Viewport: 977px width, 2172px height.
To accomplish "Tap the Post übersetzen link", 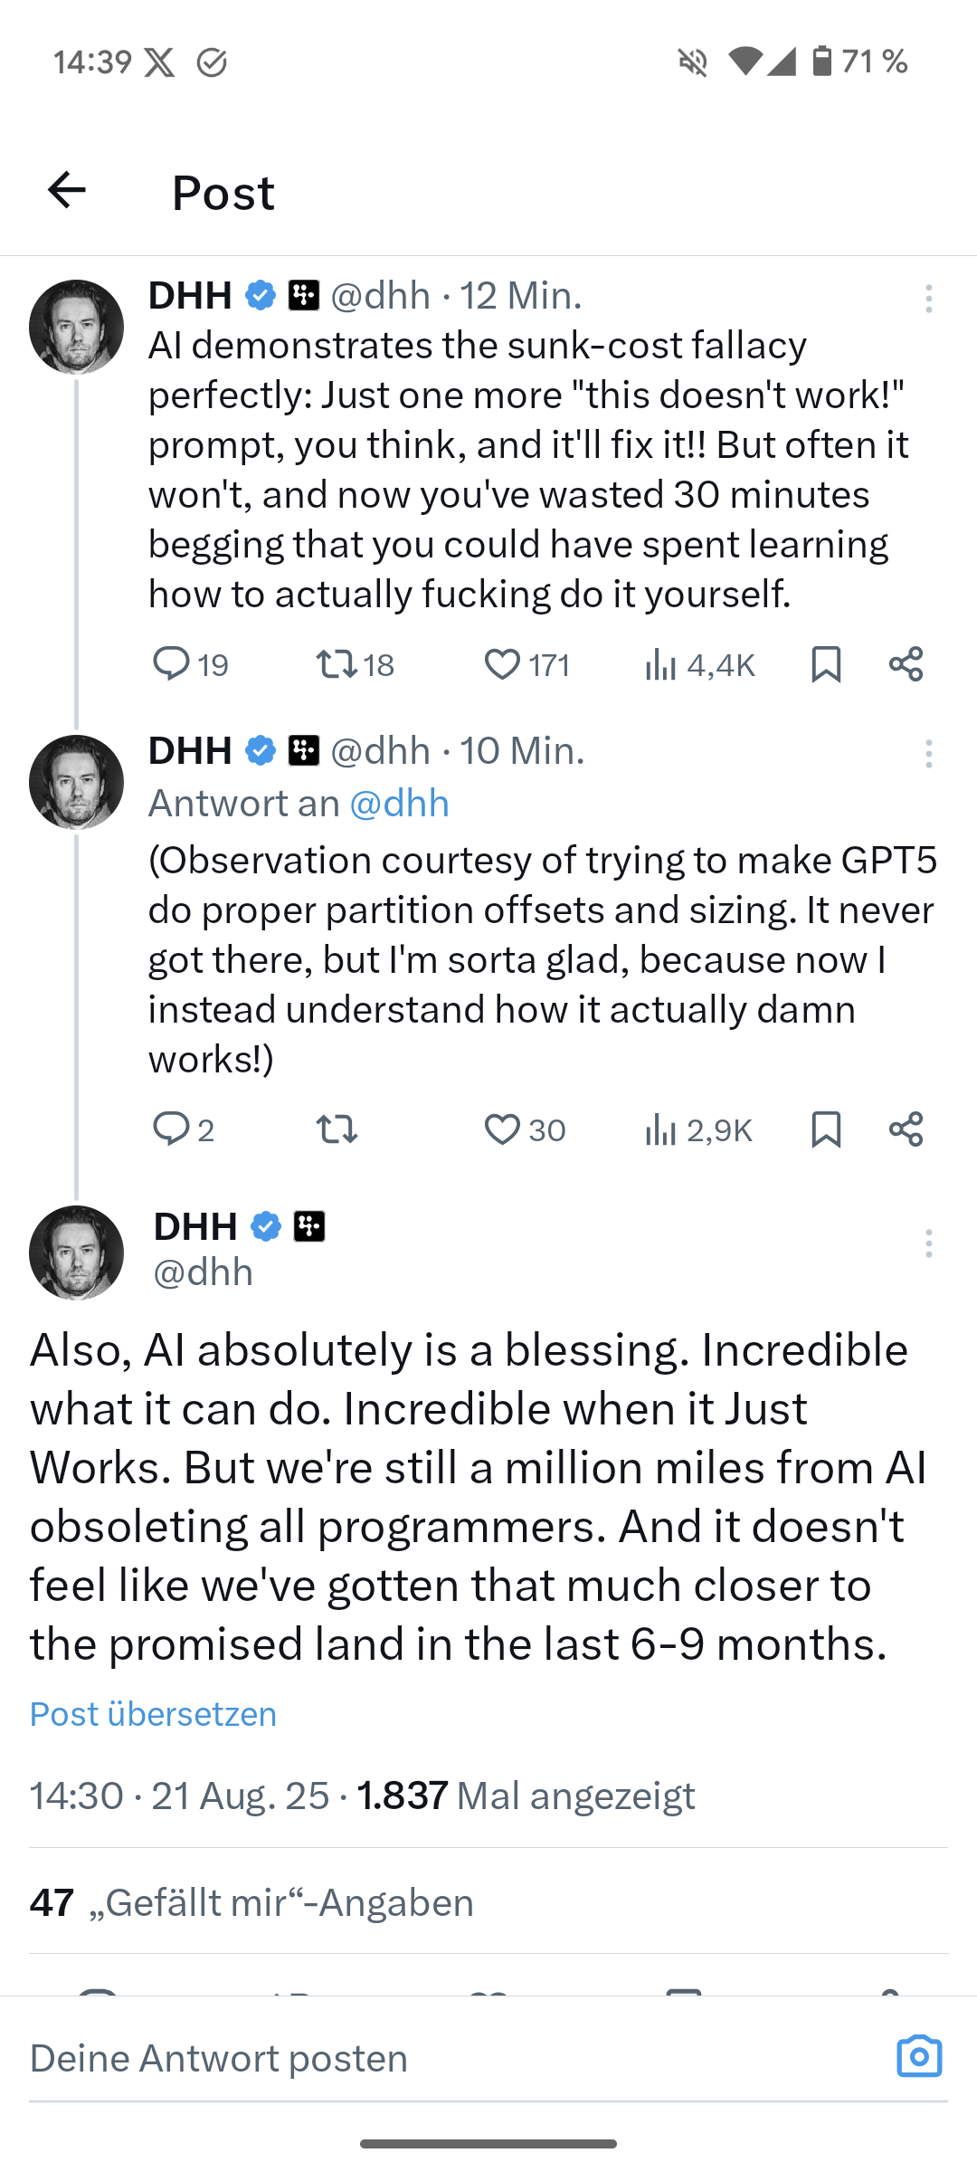I will pyautogui.click(x=153, y=1714).
